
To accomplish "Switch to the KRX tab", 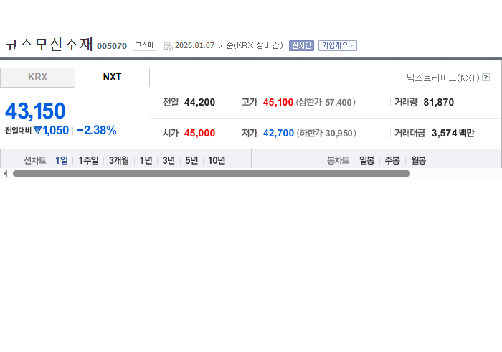I will (37, 78).
